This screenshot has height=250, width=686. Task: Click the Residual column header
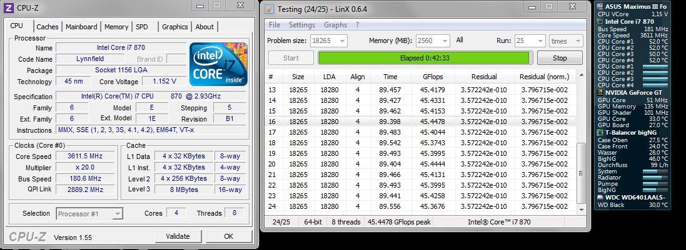[x=484, y=77]
